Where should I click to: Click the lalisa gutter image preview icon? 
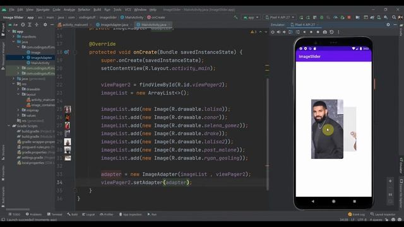pyautogui.click(x=68, y=109)
